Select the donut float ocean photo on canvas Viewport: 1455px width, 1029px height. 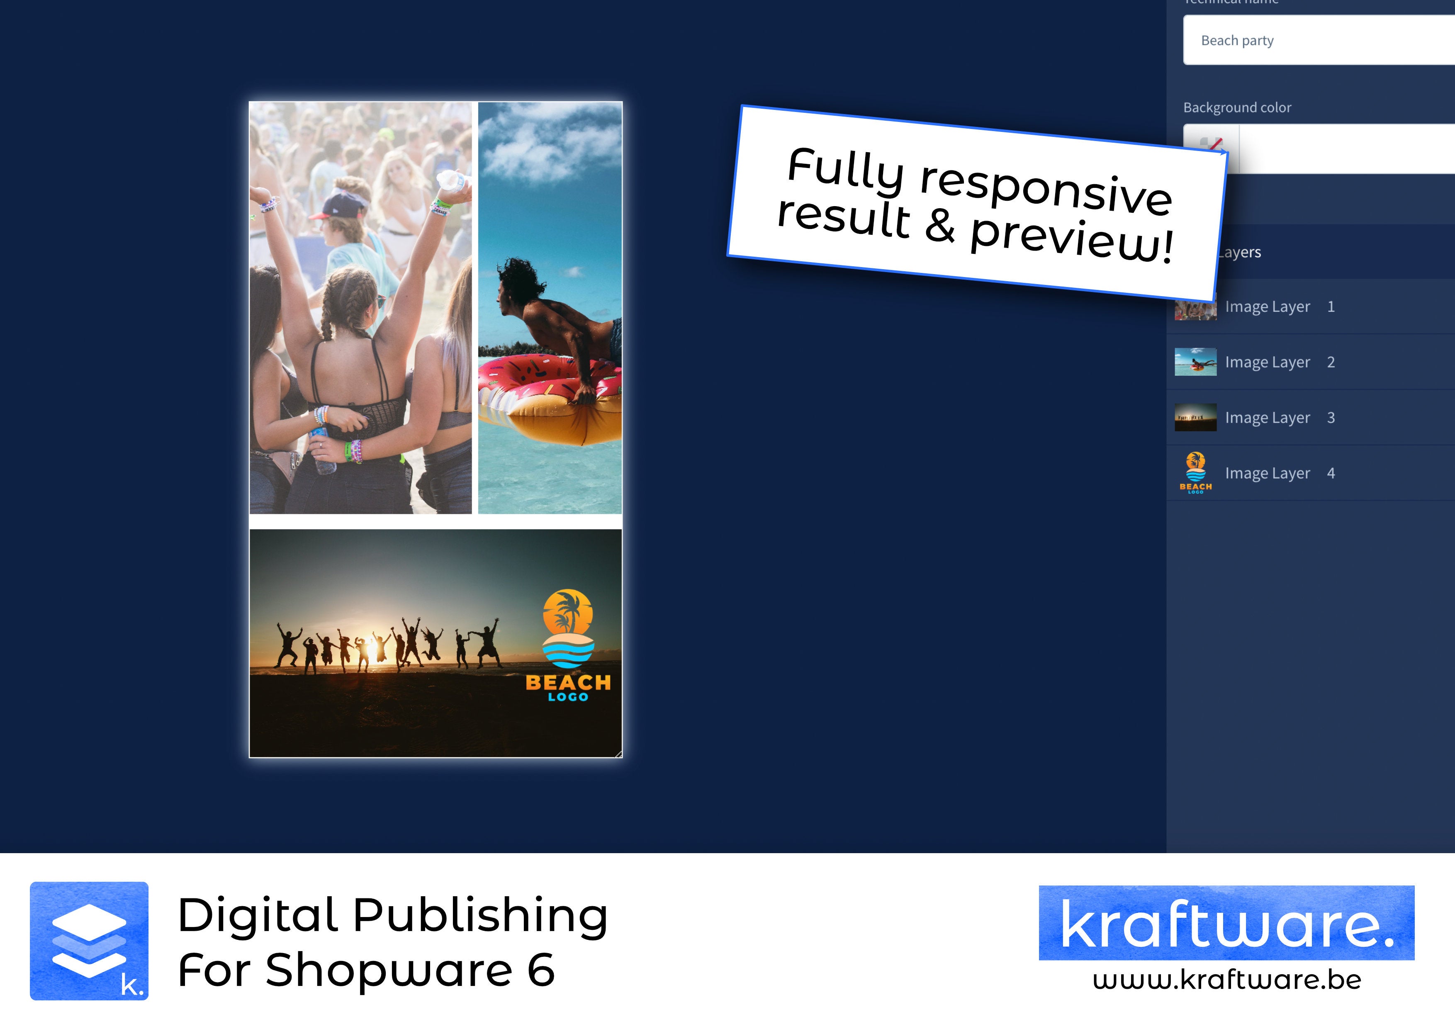pyautogui.click(x=550, y=308)
